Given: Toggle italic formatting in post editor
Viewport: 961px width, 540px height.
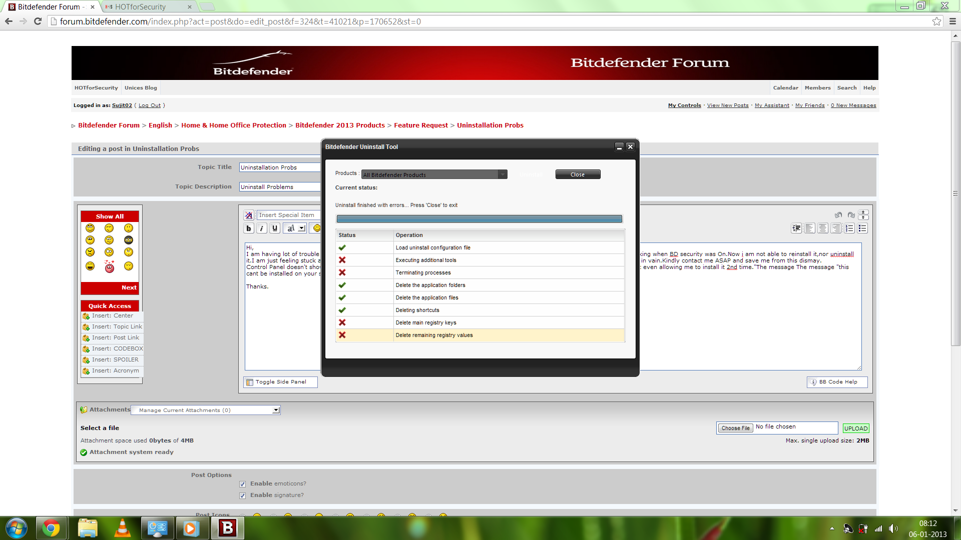Looking at the screenshot, I should pyautogui.click(x=262, y=228).
